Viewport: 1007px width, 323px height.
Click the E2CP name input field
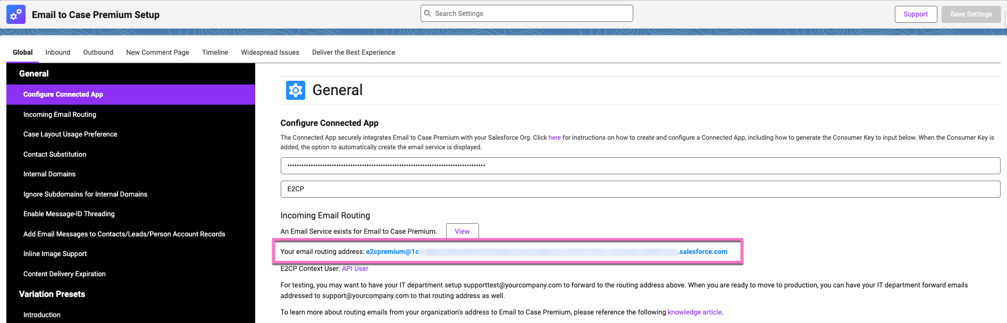(x=640, y=189)
